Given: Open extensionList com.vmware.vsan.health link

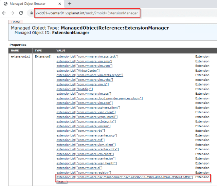Looking at the screenshot, I should tap(87, 163).
